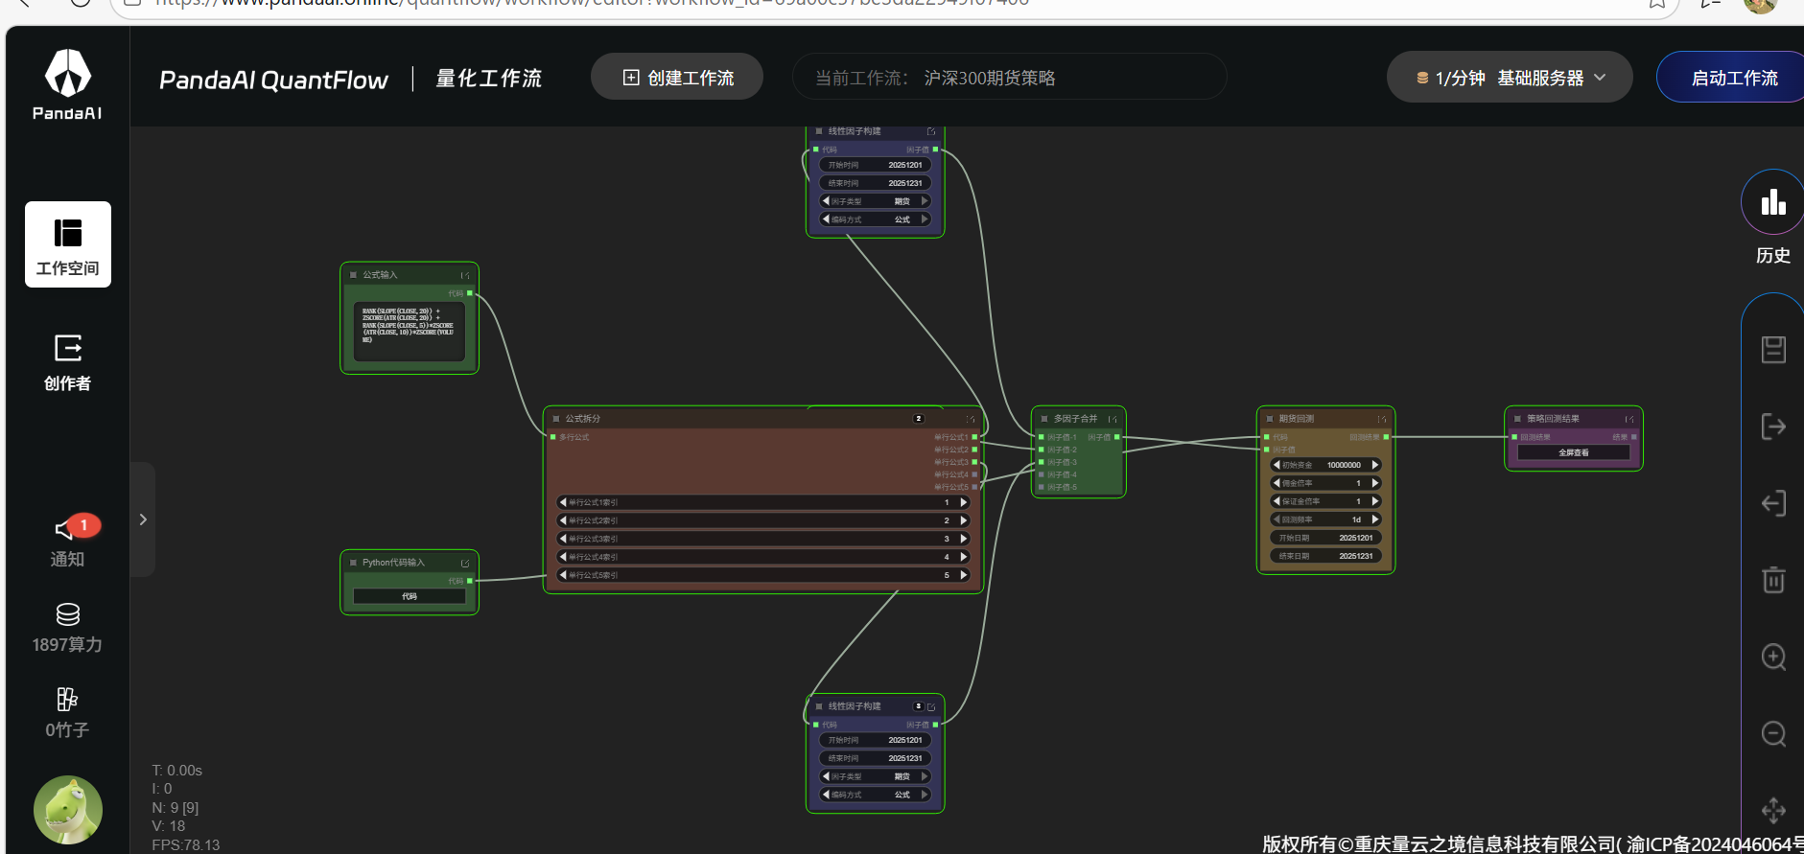This screenshot has height=854, width=1804.
Task: Open the 0竹子 bamboo balance
Action: point(67,713)
